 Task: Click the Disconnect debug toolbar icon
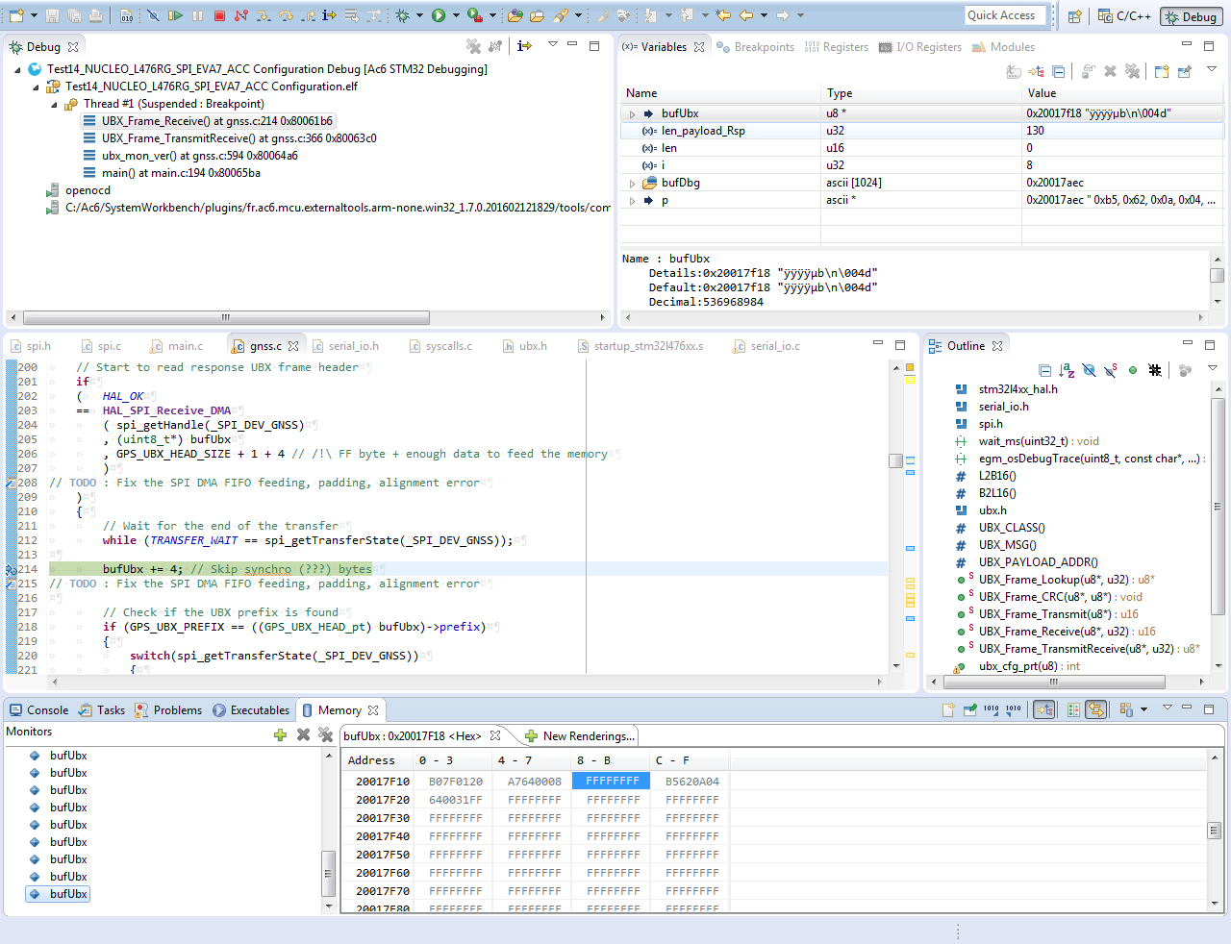click(241, 15)
